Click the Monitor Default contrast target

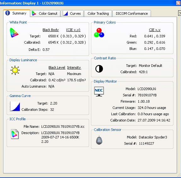tap(150, 66)
